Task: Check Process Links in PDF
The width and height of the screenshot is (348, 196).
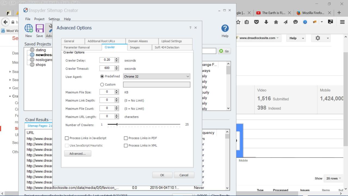Action: [126, 138]
